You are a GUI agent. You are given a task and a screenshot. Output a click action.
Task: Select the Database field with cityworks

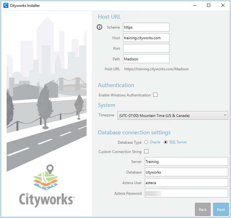186,172
